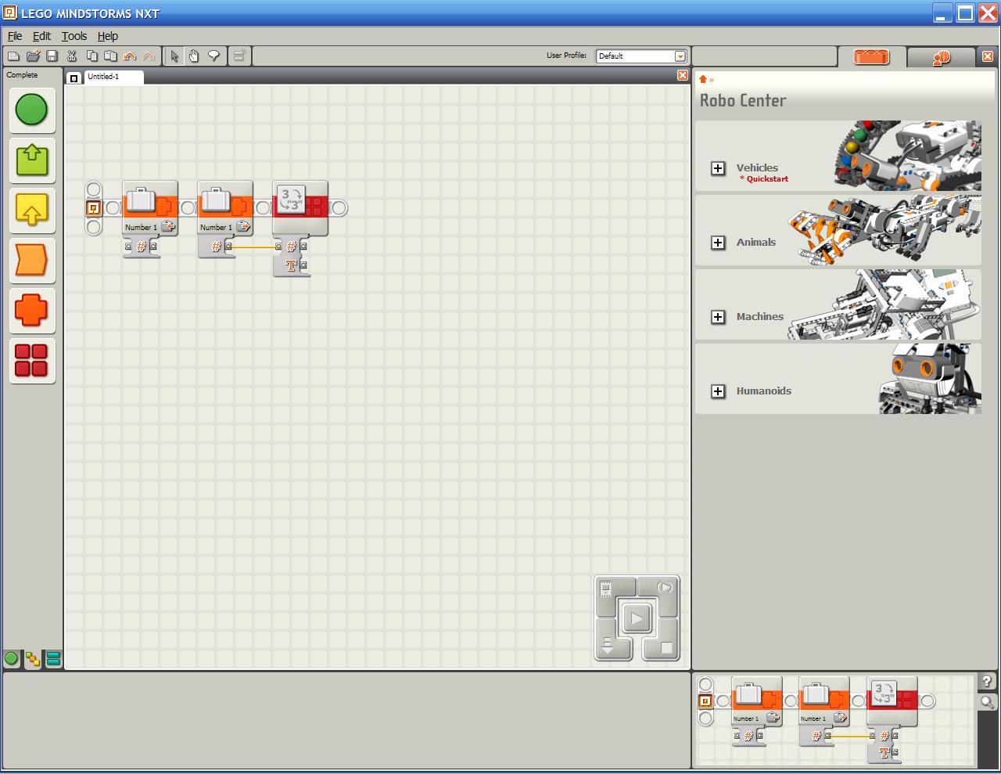
Task: Click the Robo Center home icon
Action: coord(703,79)
